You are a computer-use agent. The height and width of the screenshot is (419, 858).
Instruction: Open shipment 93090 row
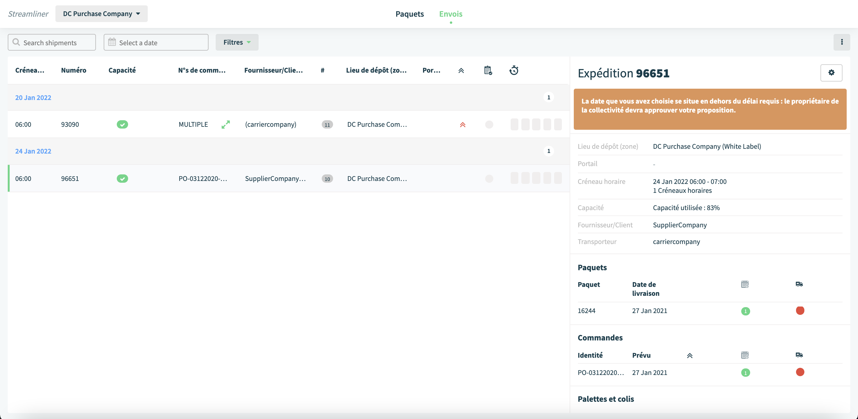click(288, 124)
